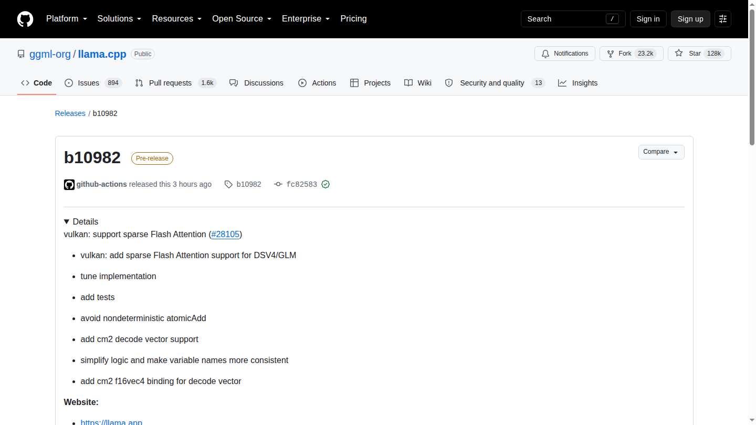The width and height of the screenshot is (756, 425).
Task: Select the Projects table icon
Action: [x=354, y=83]
